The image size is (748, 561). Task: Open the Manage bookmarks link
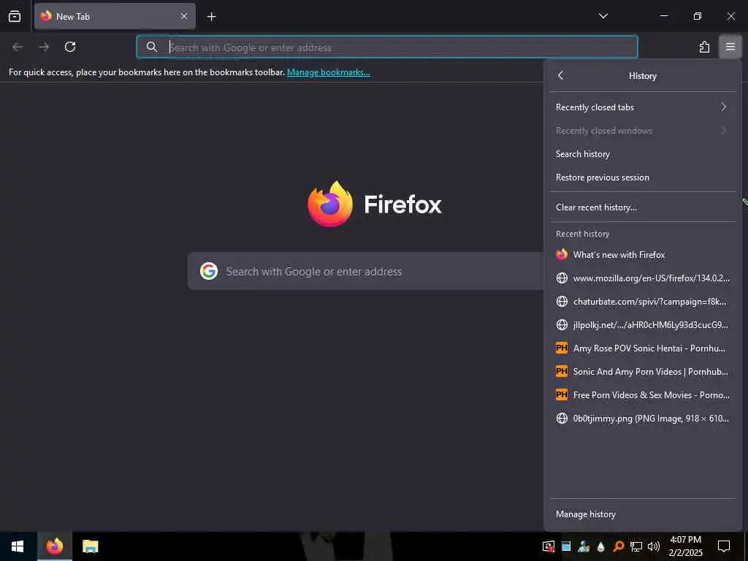[x=328, y=72]
